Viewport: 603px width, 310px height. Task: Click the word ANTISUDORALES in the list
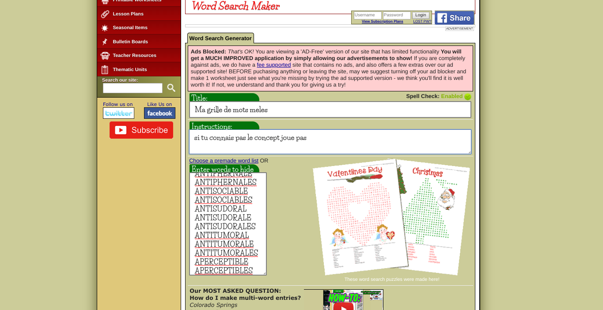click(225, 227)
